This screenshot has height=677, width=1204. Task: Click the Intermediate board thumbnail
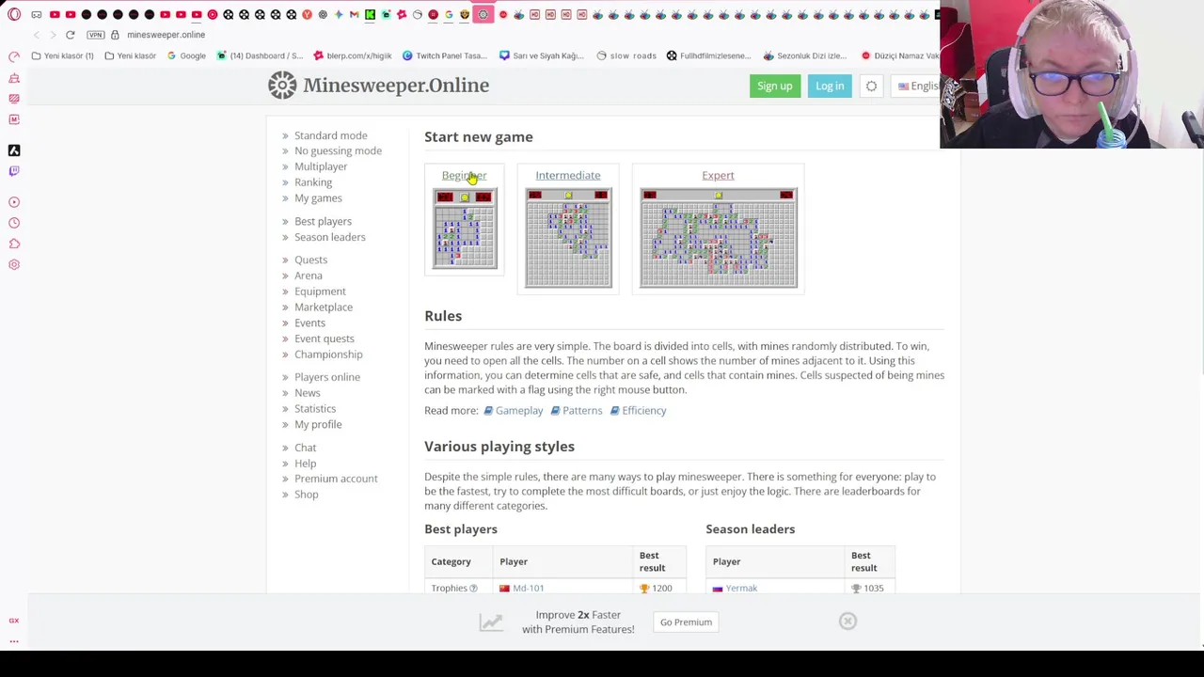(x=568, y=238)
